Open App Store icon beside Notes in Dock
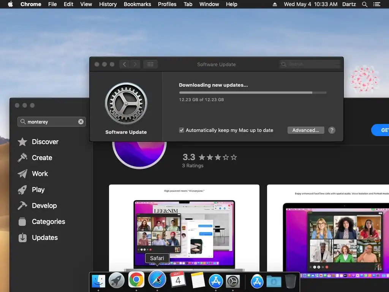Image resolution: width=389 pixels, height=292 pixels. point(216,281)
